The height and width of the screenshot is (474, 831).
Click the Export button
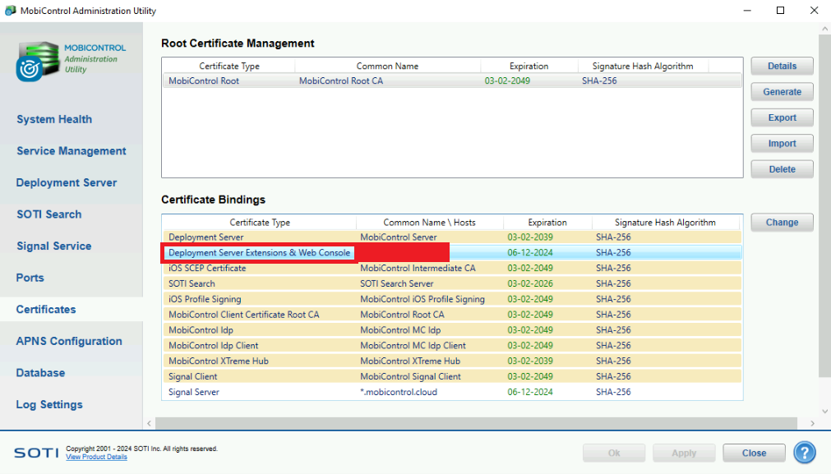pos(782,117)
